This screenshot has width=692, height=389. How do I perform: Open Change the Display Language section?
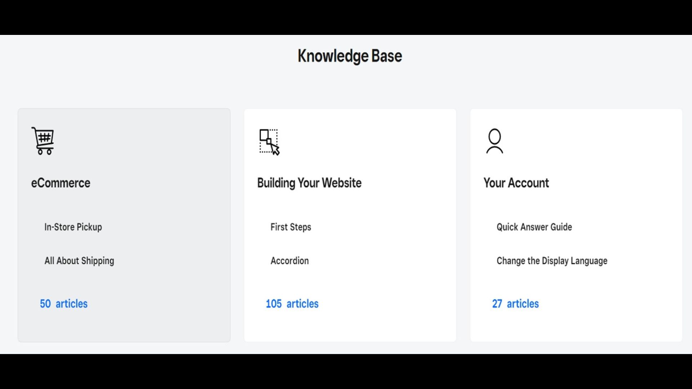[x=552, y=261]
